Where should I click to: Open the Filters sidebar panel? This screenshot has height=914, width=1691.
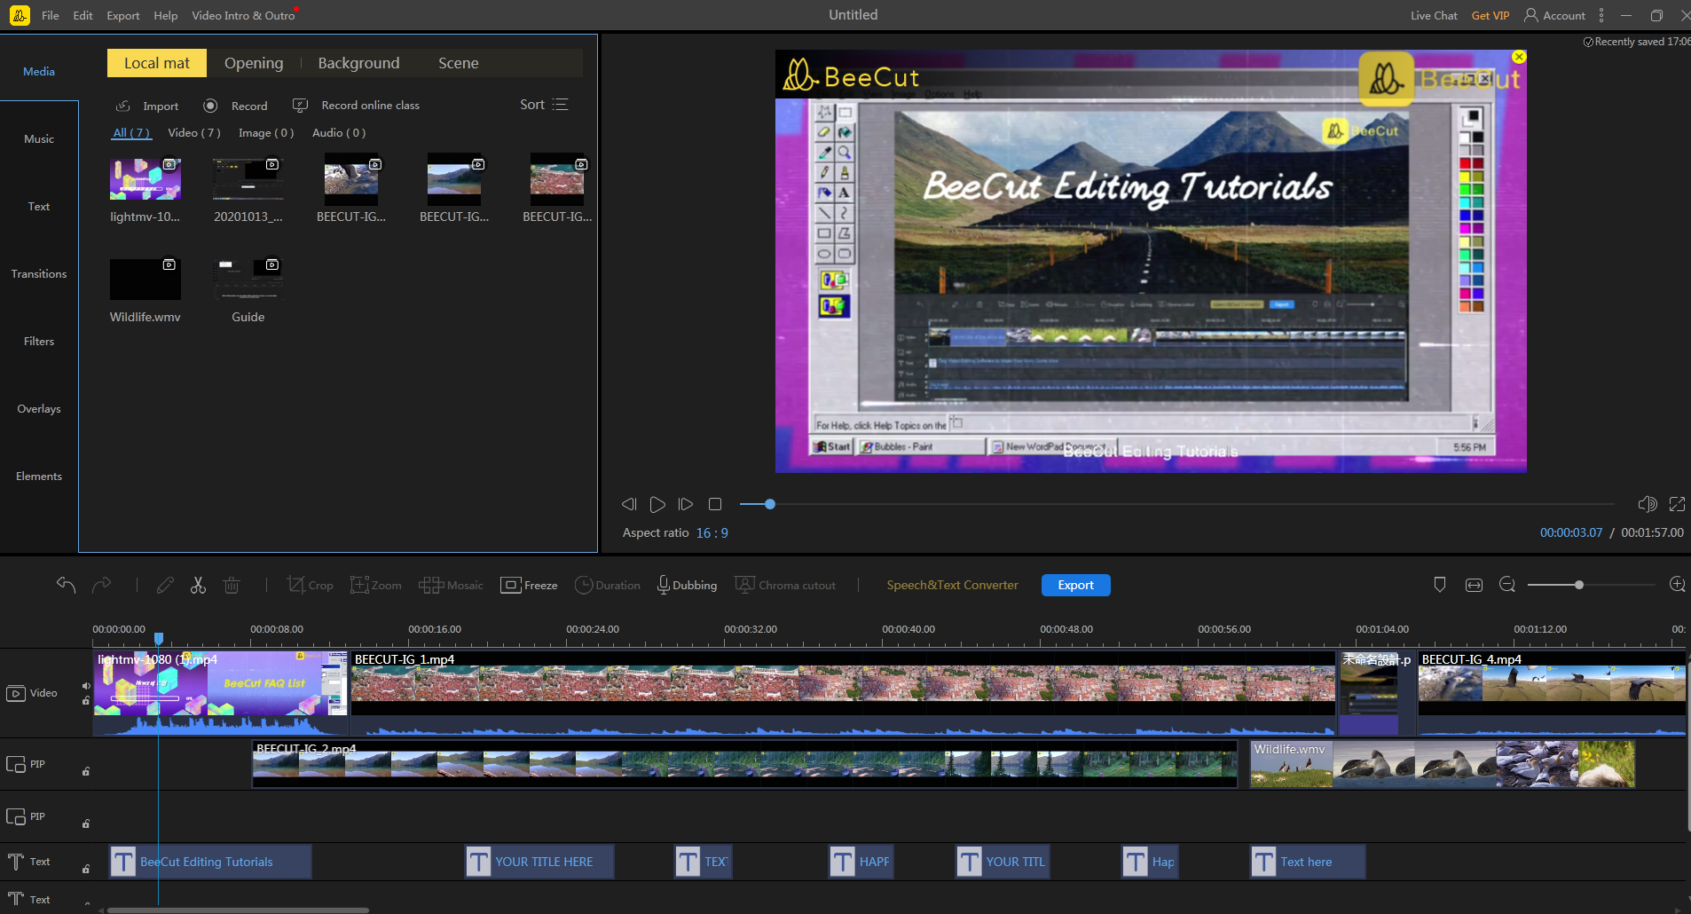[x=39, y=341]
